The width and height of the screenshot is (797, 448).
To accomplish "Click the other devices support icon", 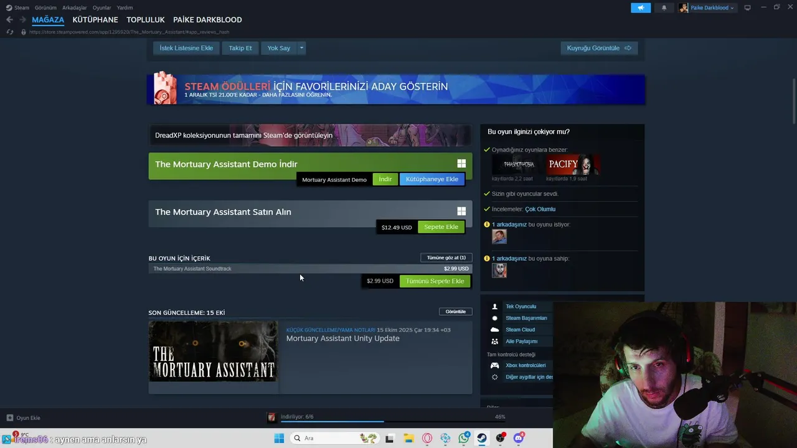I will (494, 377).
